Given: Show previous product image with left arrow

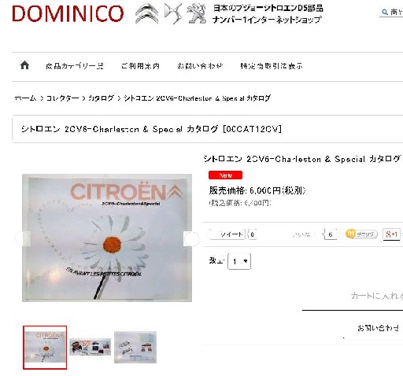Looking at the screenshot, I should (x=23, y=238).
